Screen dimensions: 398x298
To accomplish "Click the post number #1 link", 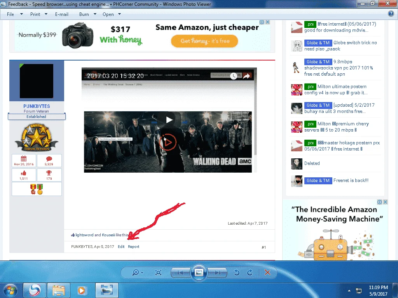I will pyautogui.click(x=264, y=247).
